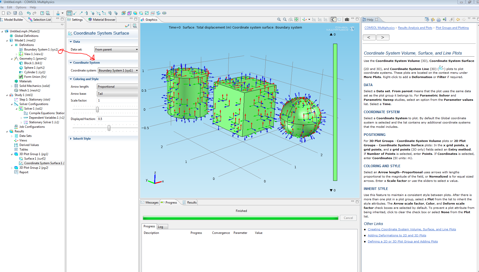Click the Scale factor input field
Viewport: 479px width, 272px height.
point(117,101)
